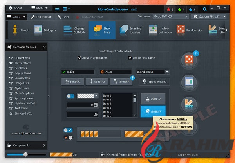Star the Popup forms item
The image size is (235, 163).
(x=11, y=73)
